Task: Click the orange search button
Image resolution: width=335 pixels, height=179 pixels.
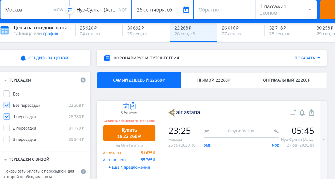Action: 327,10
